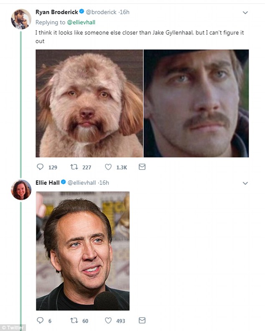Click the @broderick handle
This screenshot has height=331, width=265.
pyautogui.click(x=101, y=12)
